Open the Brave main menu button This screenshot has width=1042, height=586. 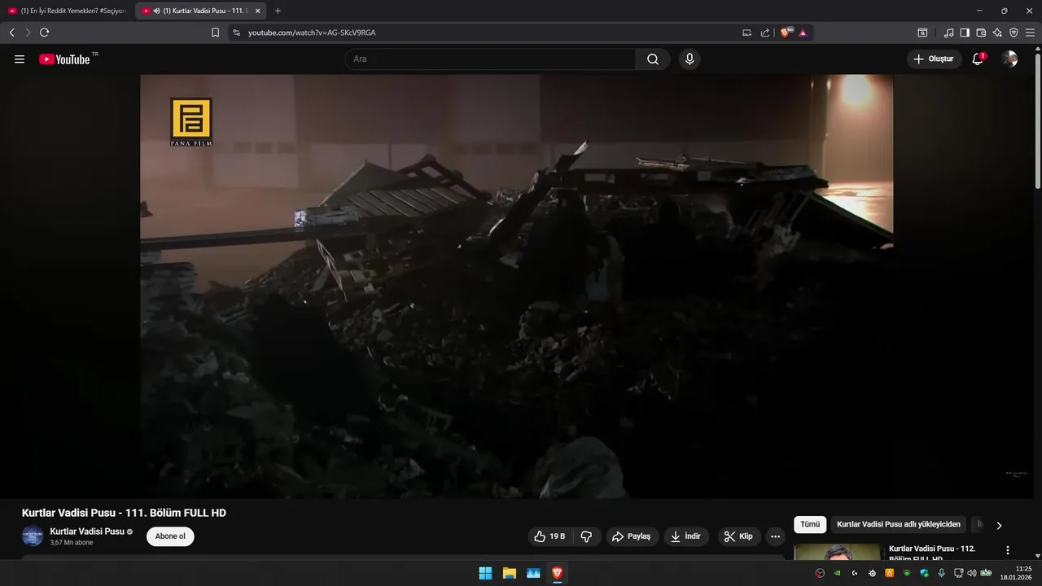[1030, 33]
